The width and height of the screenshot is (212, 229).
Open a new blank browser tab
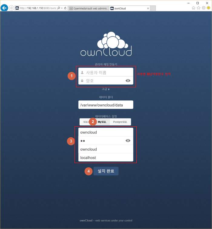153,8
